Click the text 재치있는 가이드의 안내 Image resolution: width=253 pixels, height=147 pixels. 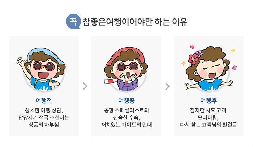click(126, 125)
